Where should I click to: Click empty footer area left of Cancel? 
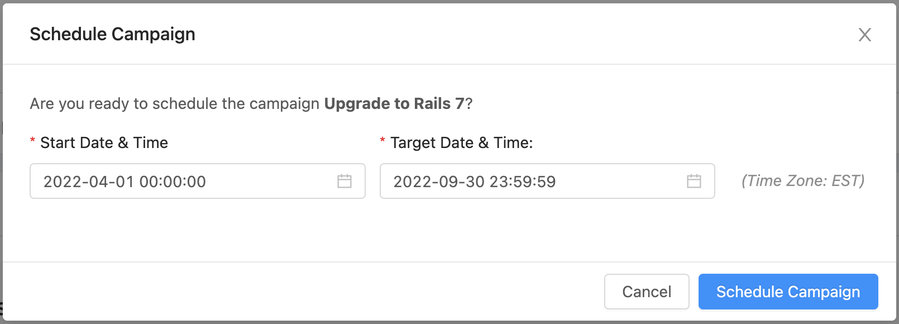coord(302,292)
